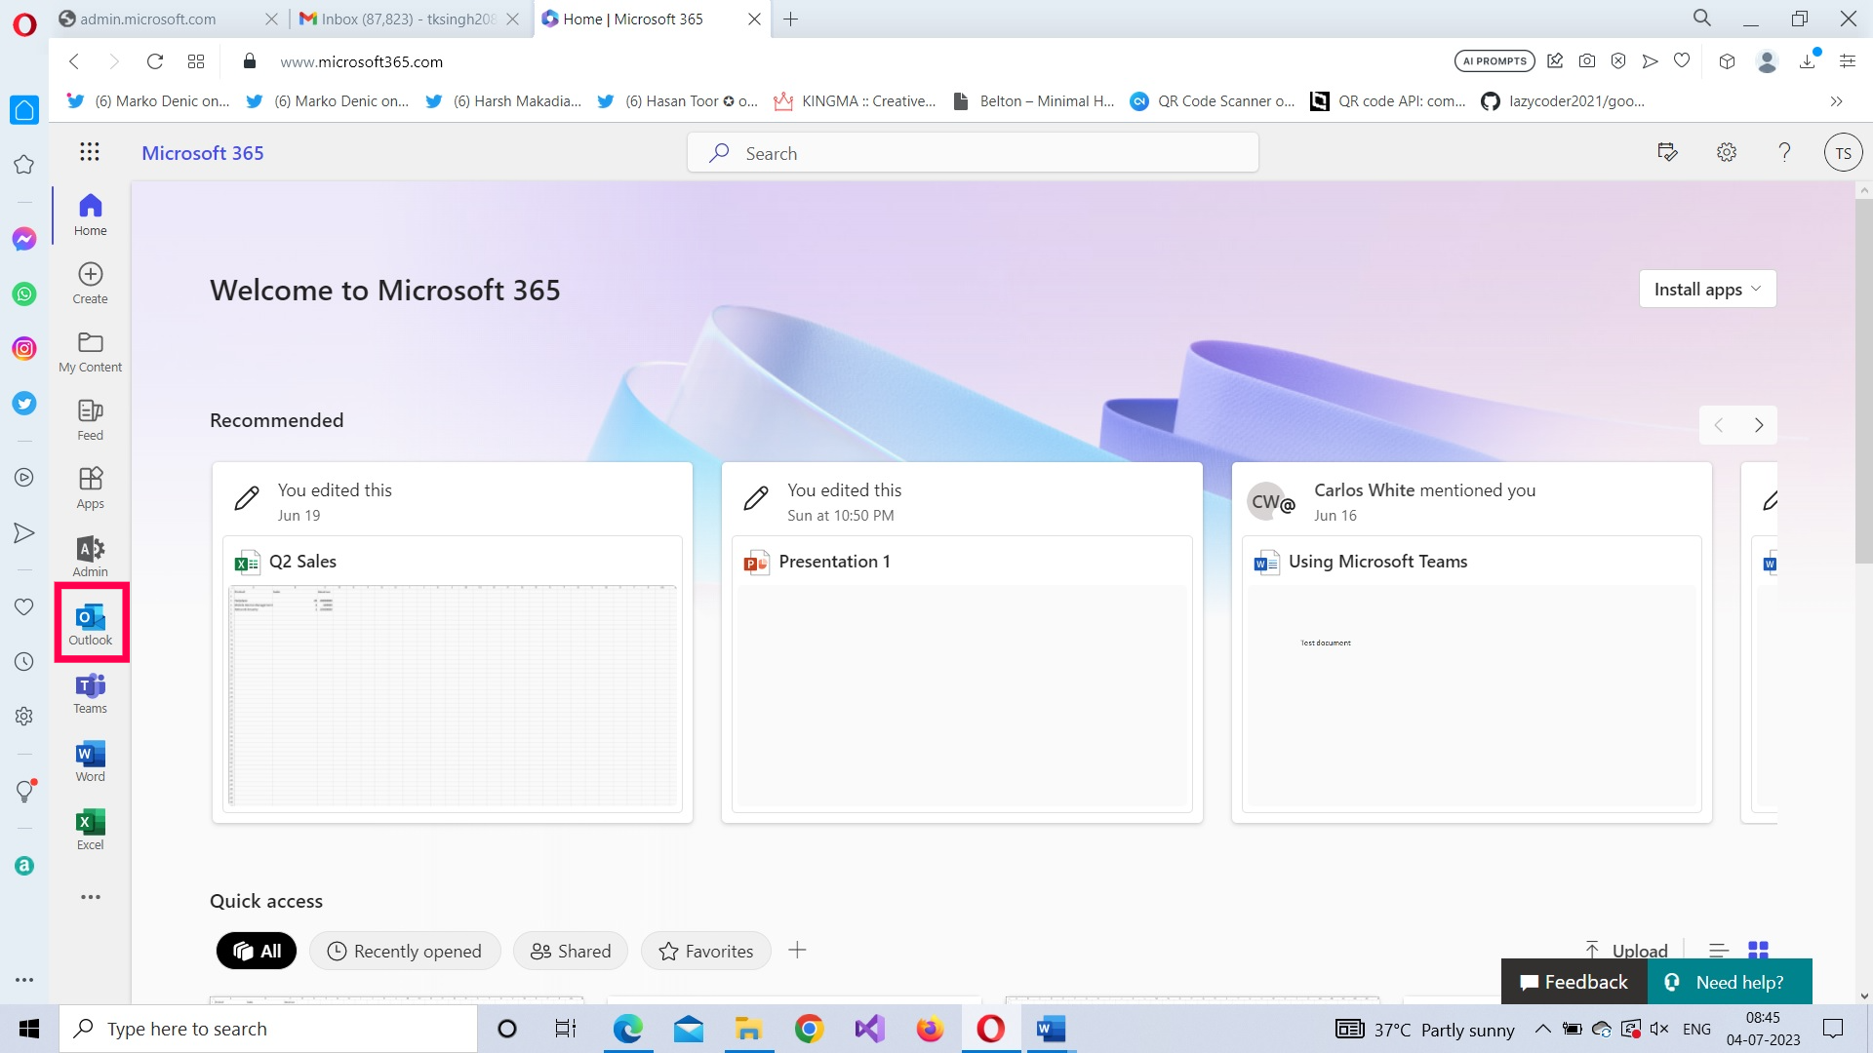The height and width of the screenshot is (1053, 1873).
Task: Open Microsoft 365 settings gear
Action: coord(1727,152)
